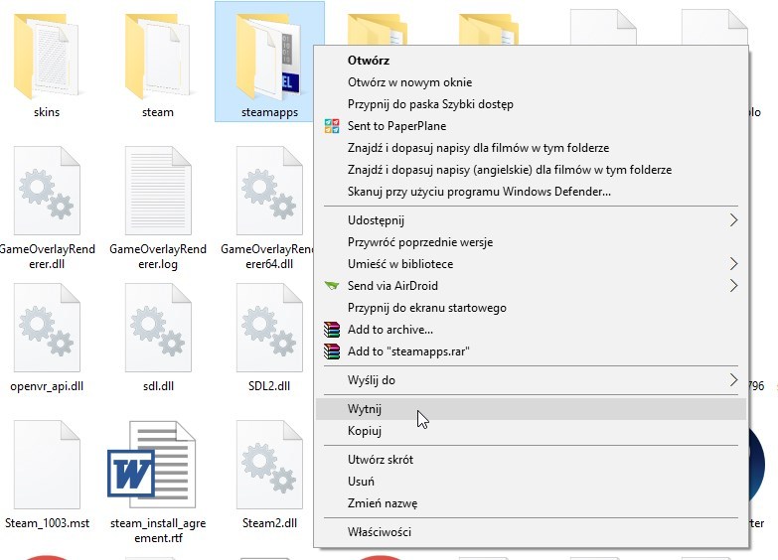Select Steam_1003.mst file icon
Screen dimensions: 778x560
pos(47,465)
